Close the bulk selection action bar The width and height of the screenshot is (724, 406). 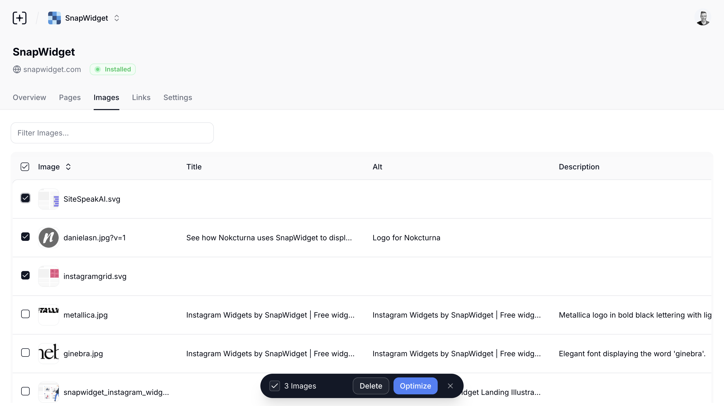coord(450,386)
